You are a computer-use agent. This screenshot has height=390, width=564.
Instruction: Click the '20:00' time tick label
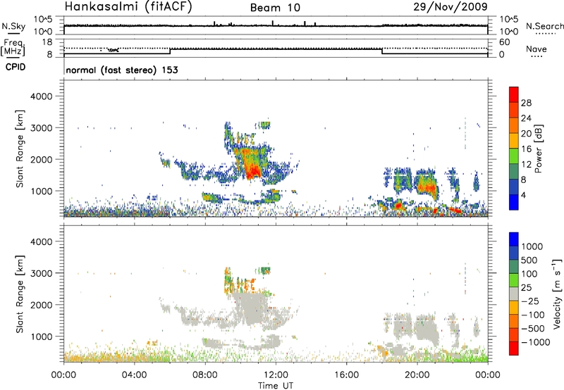[x=417, y=375]
